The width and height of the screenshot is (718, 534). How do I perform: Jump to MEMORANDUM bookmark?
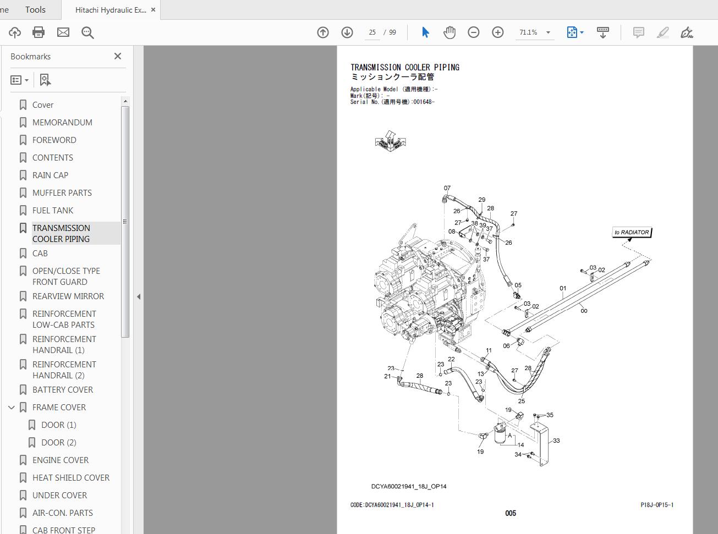pos(62,123)
